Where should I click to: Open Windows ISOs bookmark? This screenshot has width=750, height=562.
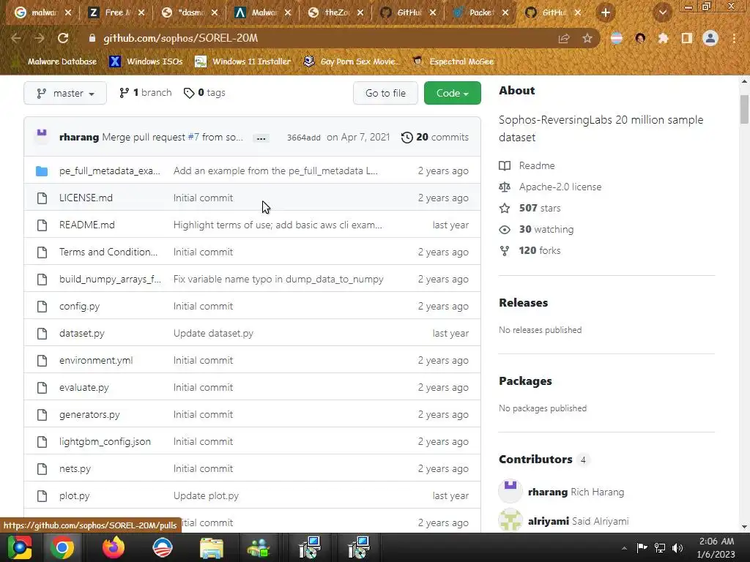(x=146, y=61)
